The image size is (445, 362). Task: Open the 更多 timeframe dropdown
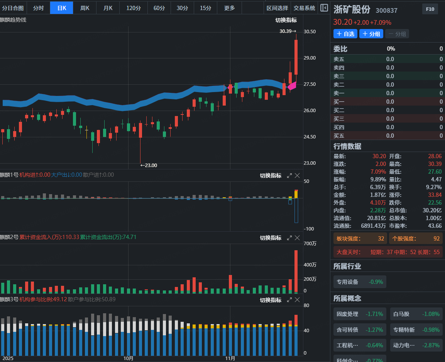pyautogui.click(x=229, y=8)
